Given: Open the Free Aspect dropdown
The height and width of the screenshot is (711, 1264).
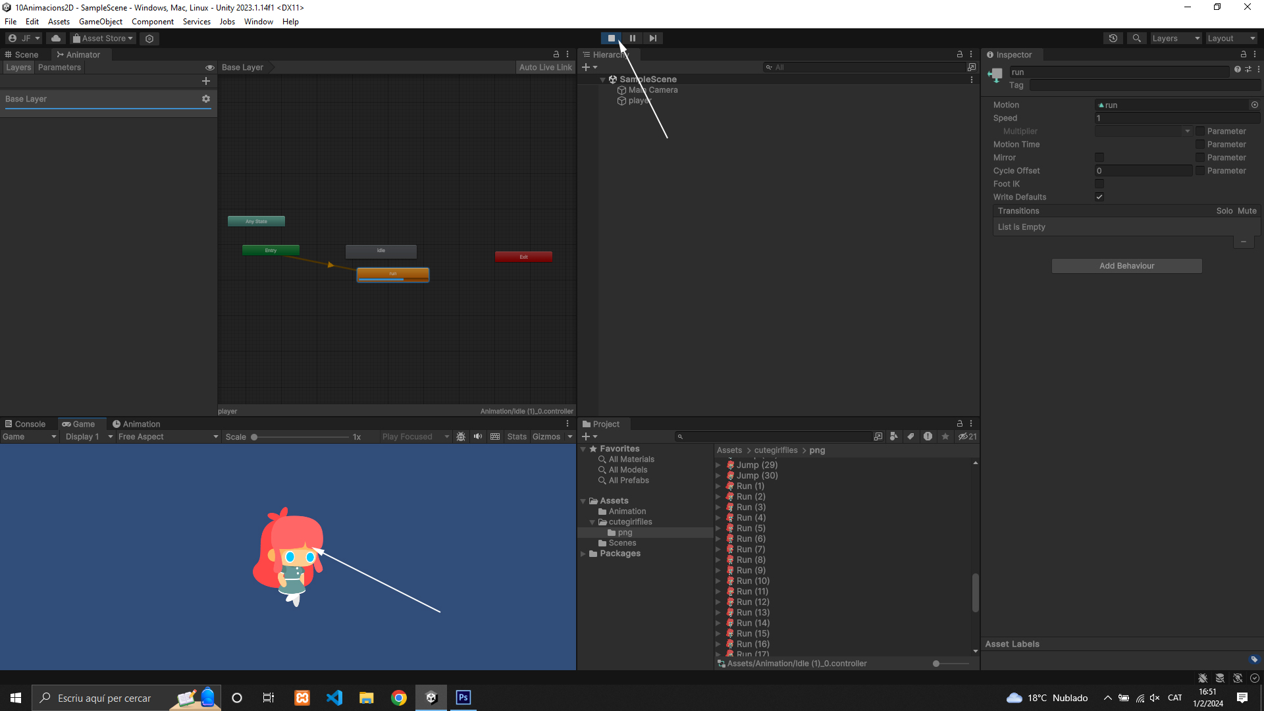Looking at the screenshot, I should [168, 436].
